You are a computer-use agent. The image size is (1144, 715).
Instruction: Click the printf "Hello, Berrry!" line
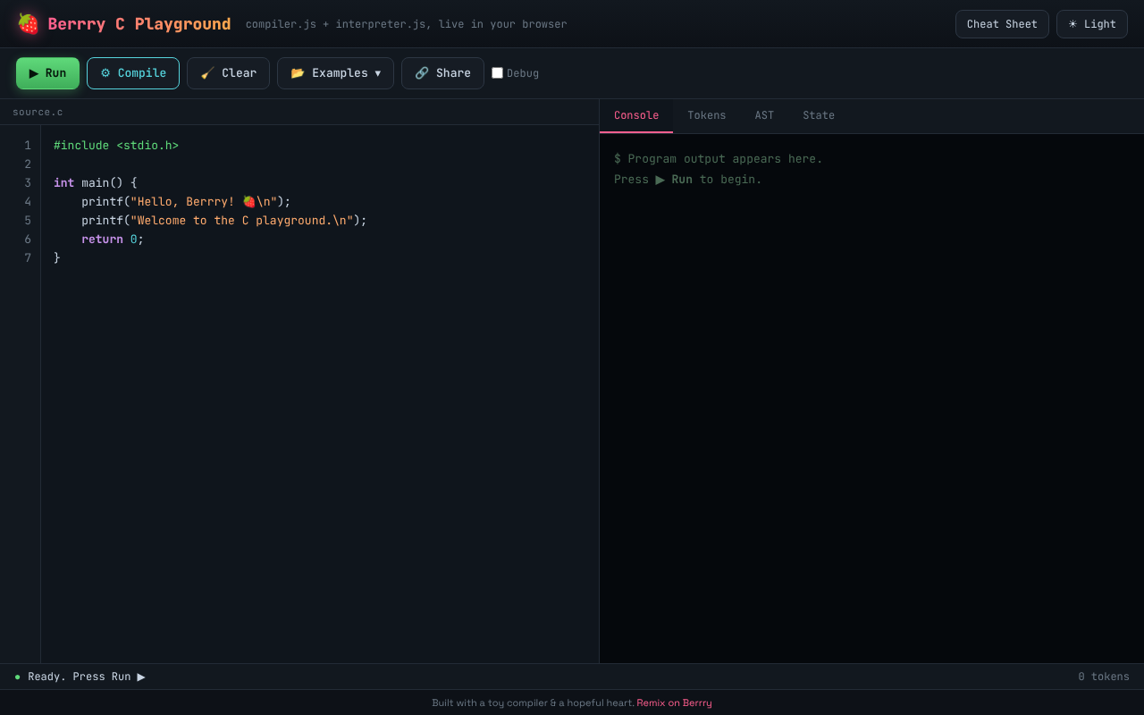pos(186,201)
